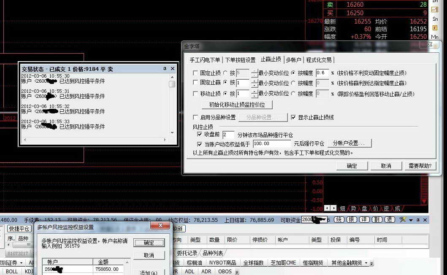Image resolution: width=447 pixels, height=275 pixels.
Task: Expand the dropdown arrow next to wrench icon
Action: (x=411, y=220)
